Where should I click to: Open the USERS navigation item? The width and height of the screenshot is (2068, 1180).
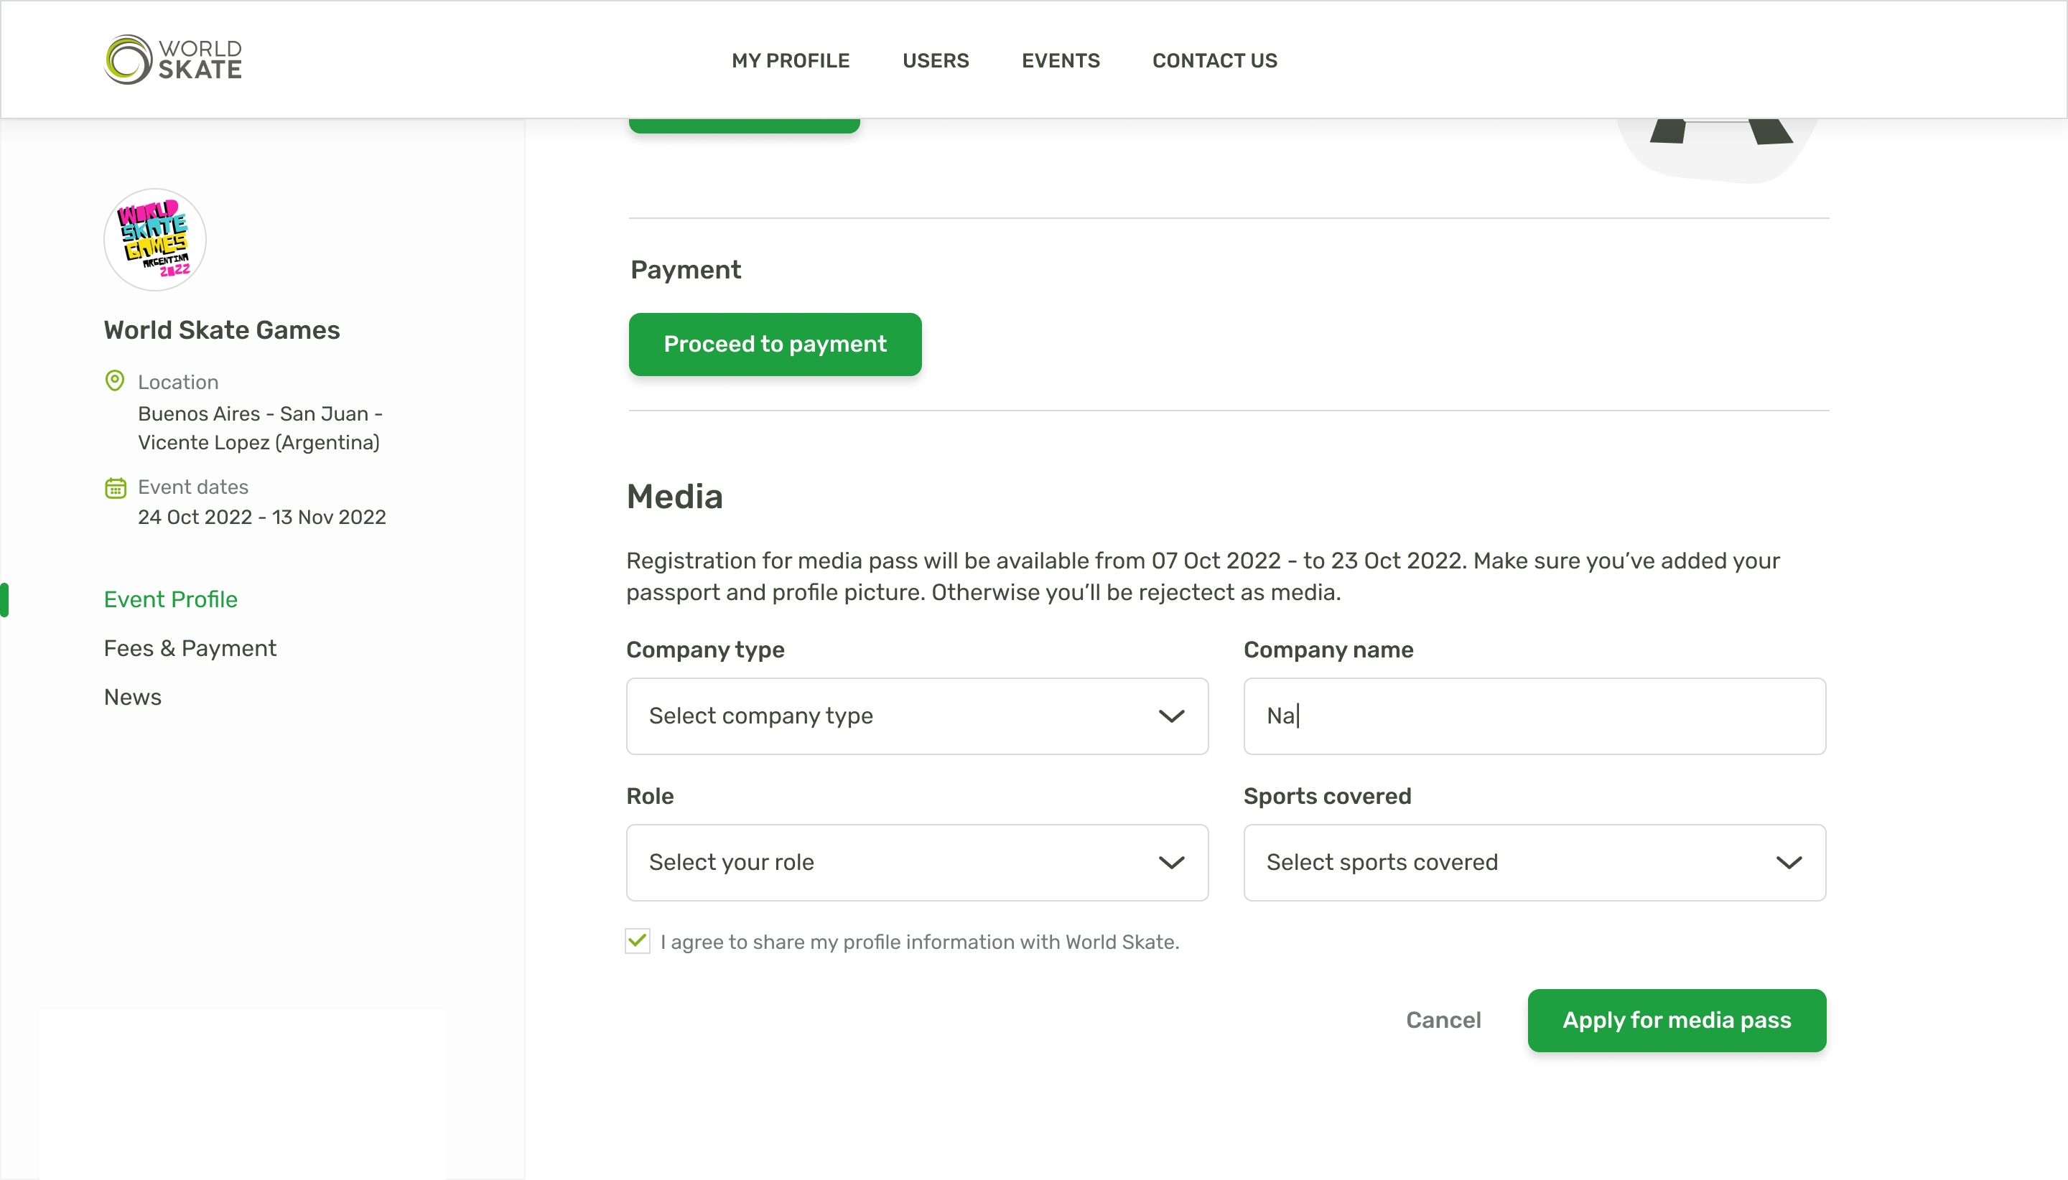[x=936, y=61]
